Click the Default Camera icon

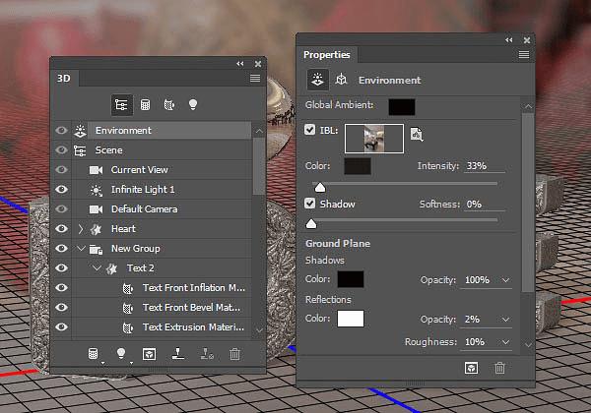click(96, 209)
